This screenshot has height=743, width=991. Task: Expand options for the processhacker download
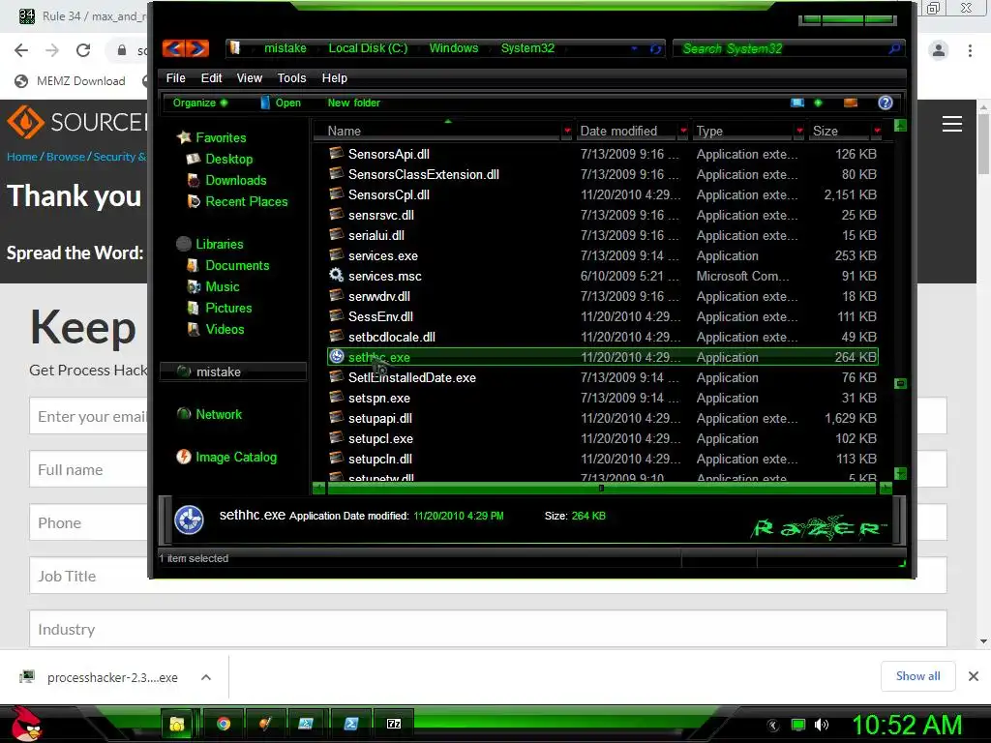pos(205,677)
